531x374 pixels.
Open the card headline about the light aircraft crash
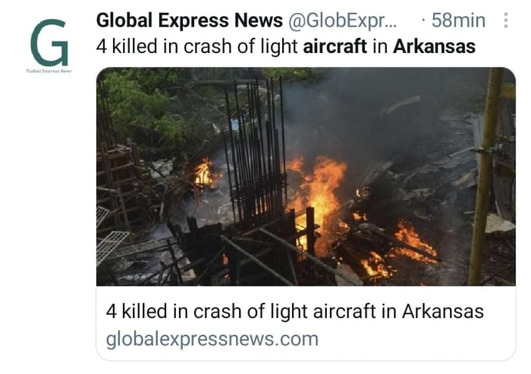pyautogui.click(x=294, y=311)
